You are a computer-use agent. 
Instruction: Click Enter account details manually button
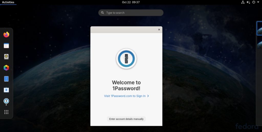point(126,119)
